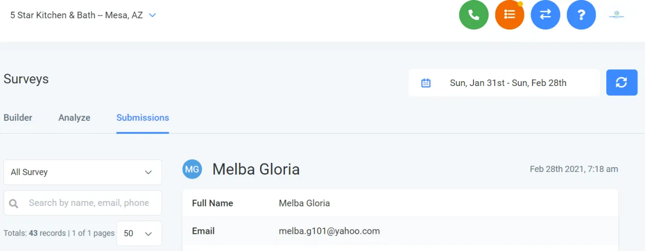Switch to the Analyze tab
Image resolution: width=645 pixels, height=251 pixels.
pos(74,118)
